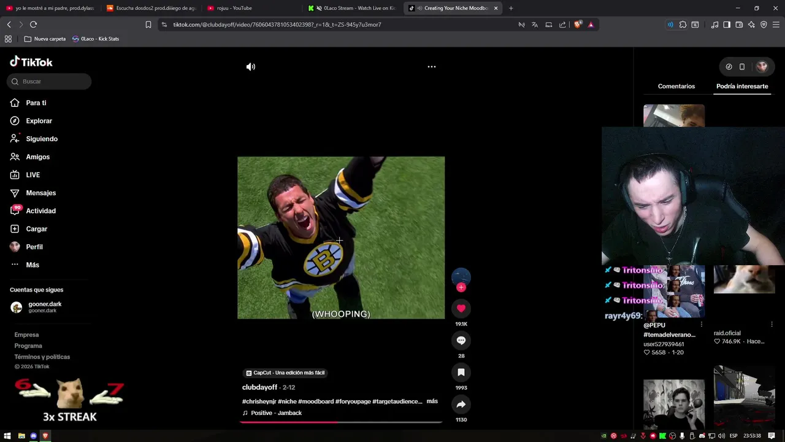Open options for the raid.oficial video card
This screenshot has height=442, width=785.
[x=772, y=325]
